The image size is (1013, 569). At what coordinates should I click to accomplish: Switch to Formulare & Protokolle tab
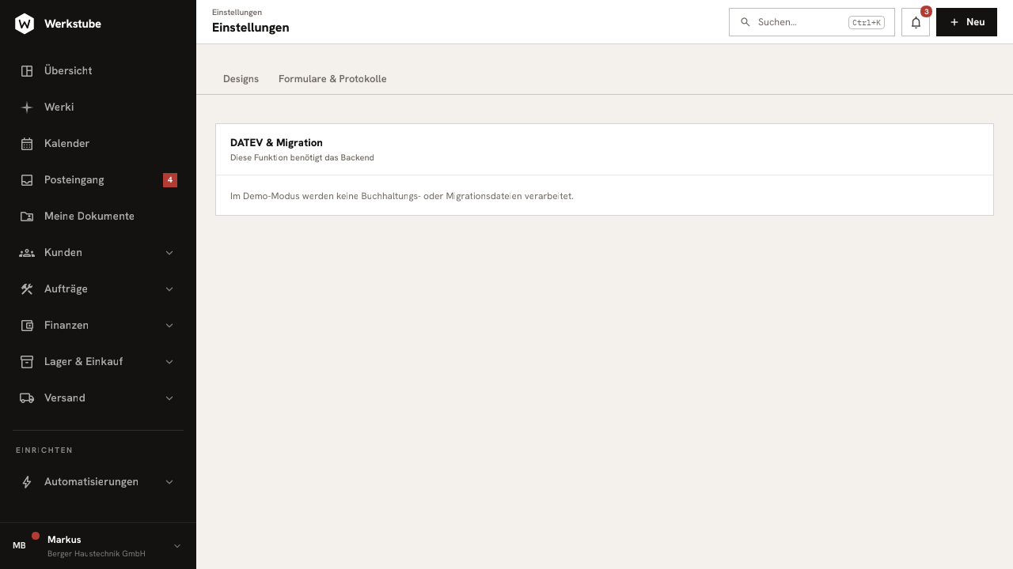pyautogui.click(x=332, y=79)
